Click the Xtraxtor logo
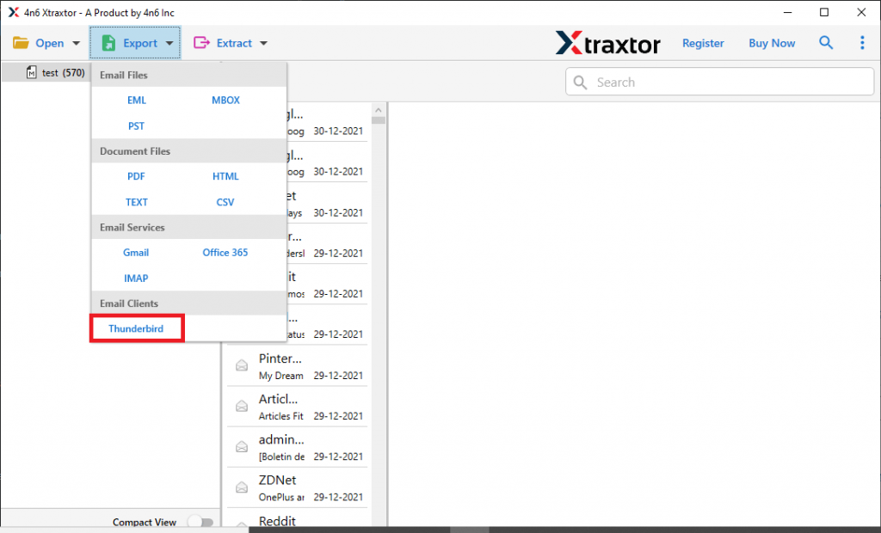Viewport: 881px width, 533px height. pos(608,42)
